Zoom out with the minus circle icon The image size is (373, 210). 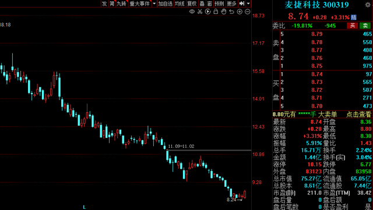click(247, 12)
